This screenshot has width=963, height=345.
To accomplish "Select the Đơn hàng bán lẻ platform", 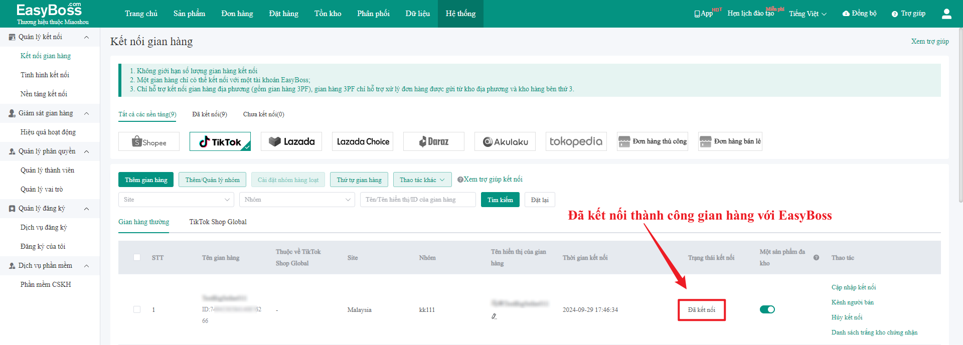I will tap(730, 141).
